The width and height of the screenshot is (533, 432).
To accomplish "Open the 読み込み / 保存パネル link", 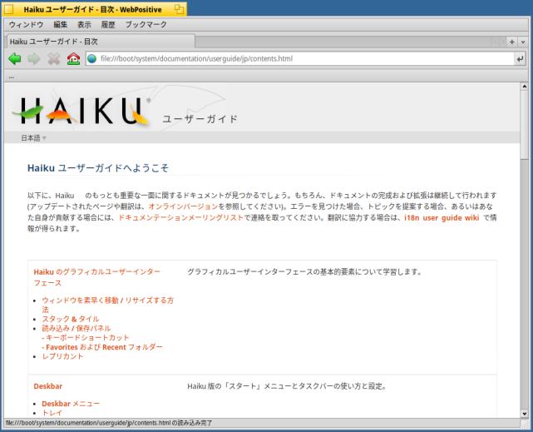I will [76, 329].
